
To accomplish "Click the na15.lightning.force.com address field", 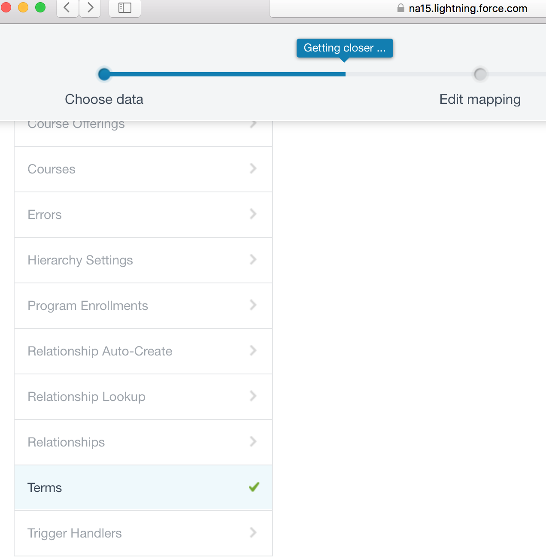I will coord(467,9).
